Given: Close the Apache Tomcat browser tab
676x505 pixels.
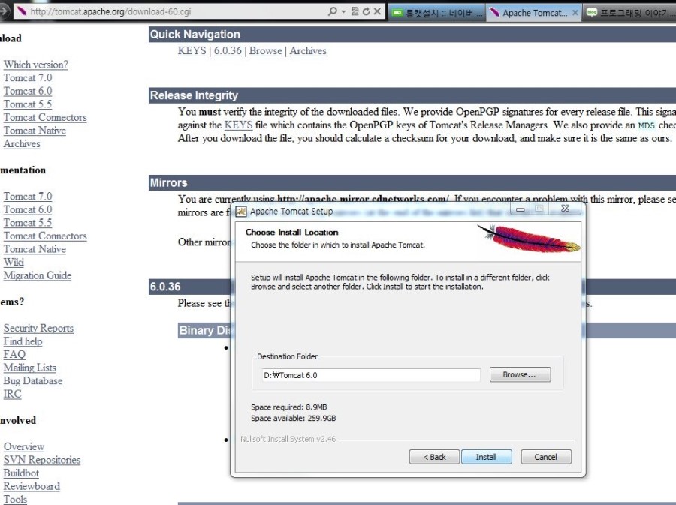Looking at the screenshot, I should (575, 13).
